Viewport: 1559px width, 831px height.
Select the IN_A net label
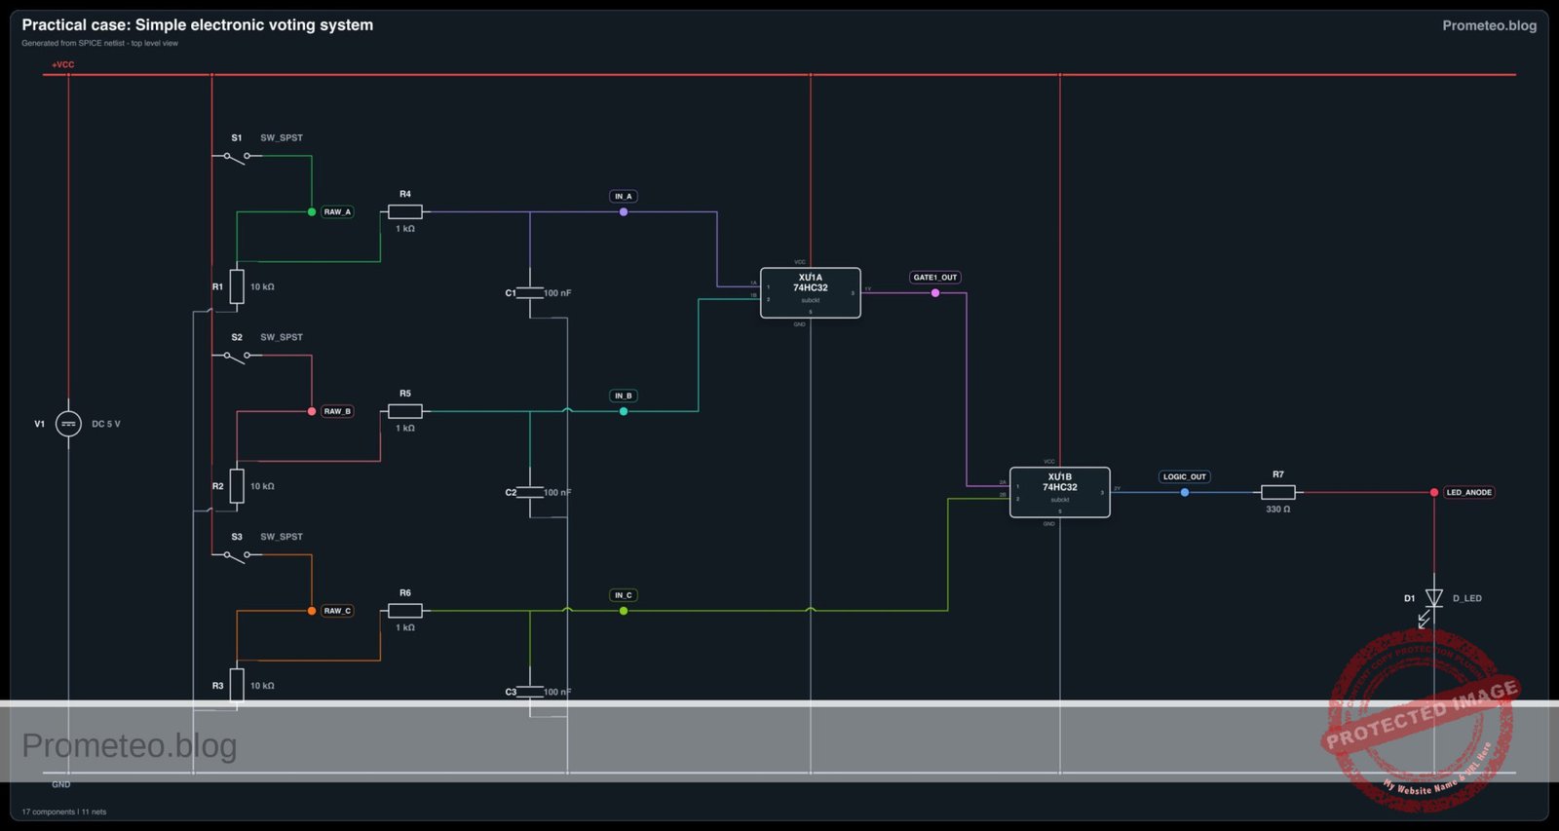pos(624,196)
